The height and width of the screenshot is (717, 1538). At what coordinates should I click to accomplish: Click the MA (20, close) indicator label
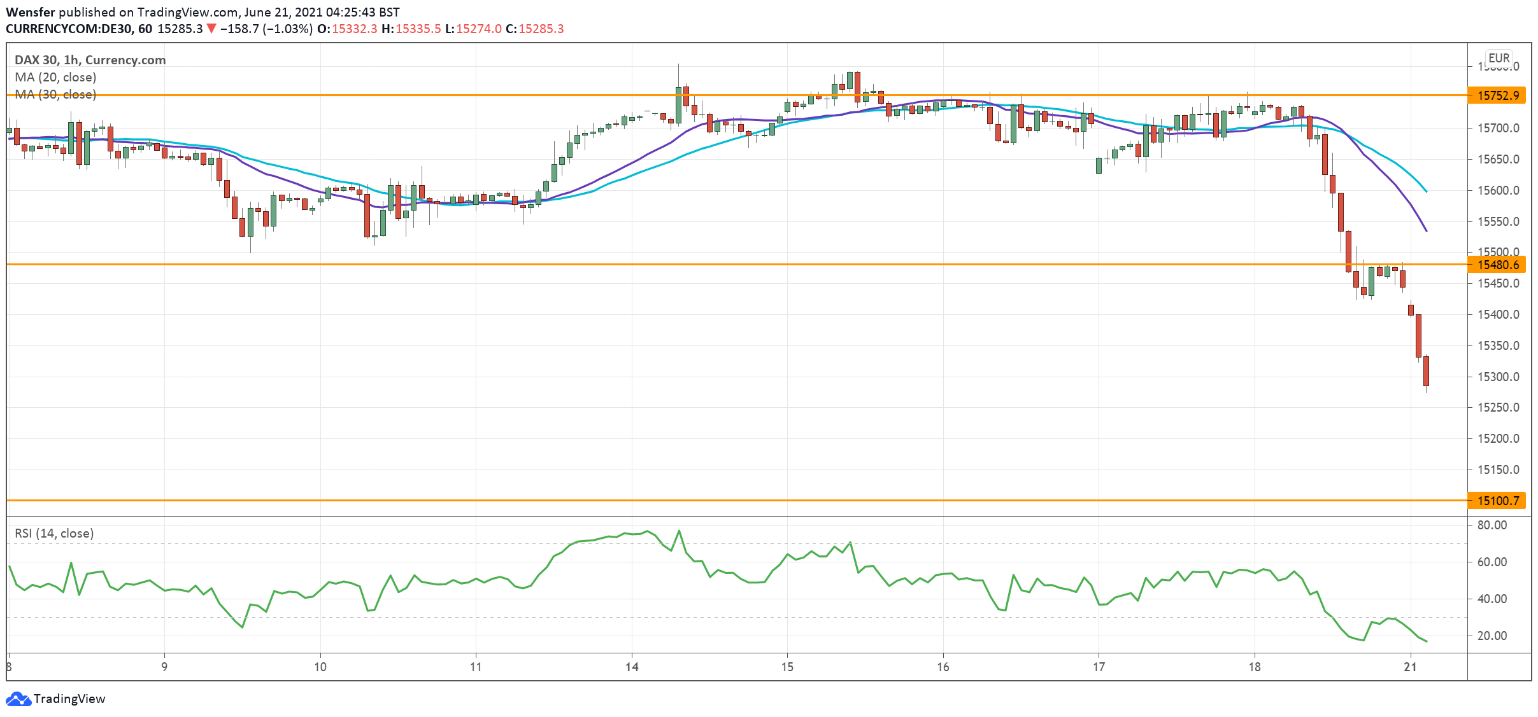55,77
